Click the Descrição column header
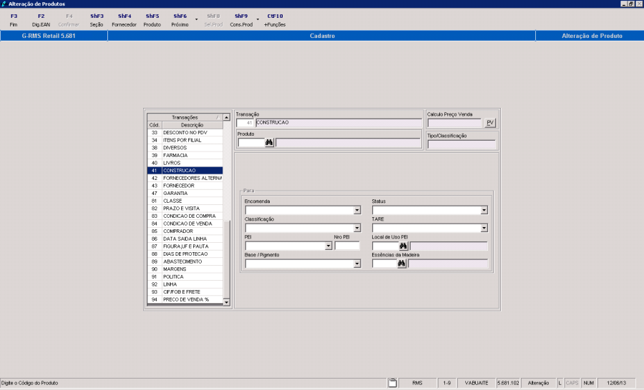 (192, 125)
